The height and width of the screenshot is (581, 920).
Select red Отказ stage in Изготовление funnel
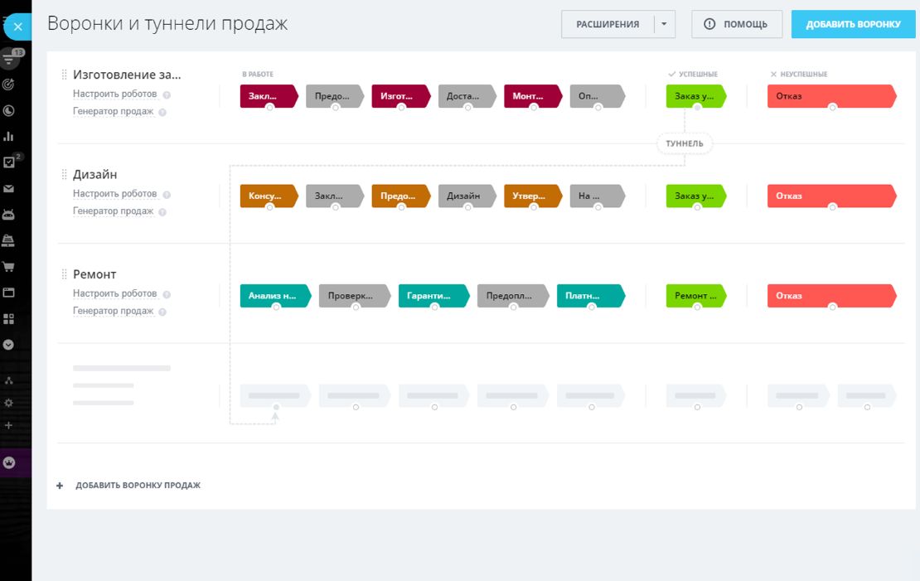831,96
